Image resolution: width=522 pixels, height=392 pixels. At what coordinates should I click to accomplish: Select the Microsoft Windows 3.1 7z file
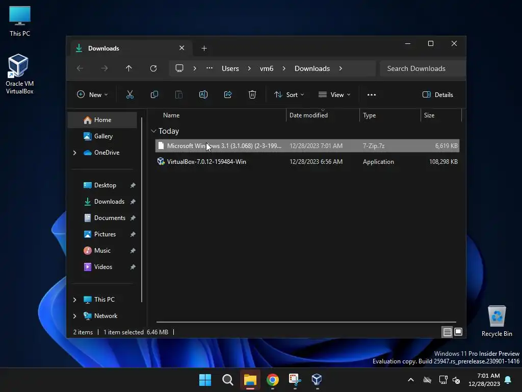(x=307, y=145)
